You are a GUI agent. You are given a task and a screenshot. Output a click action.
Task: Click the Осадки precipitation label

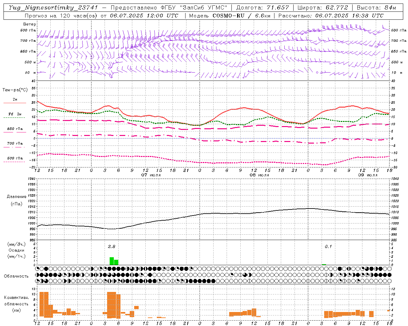point(16,250)
